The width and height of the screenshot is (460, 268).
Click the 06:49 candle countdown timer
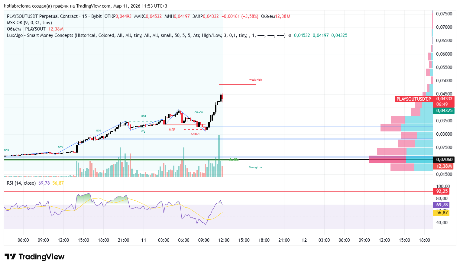click(442, 104)
